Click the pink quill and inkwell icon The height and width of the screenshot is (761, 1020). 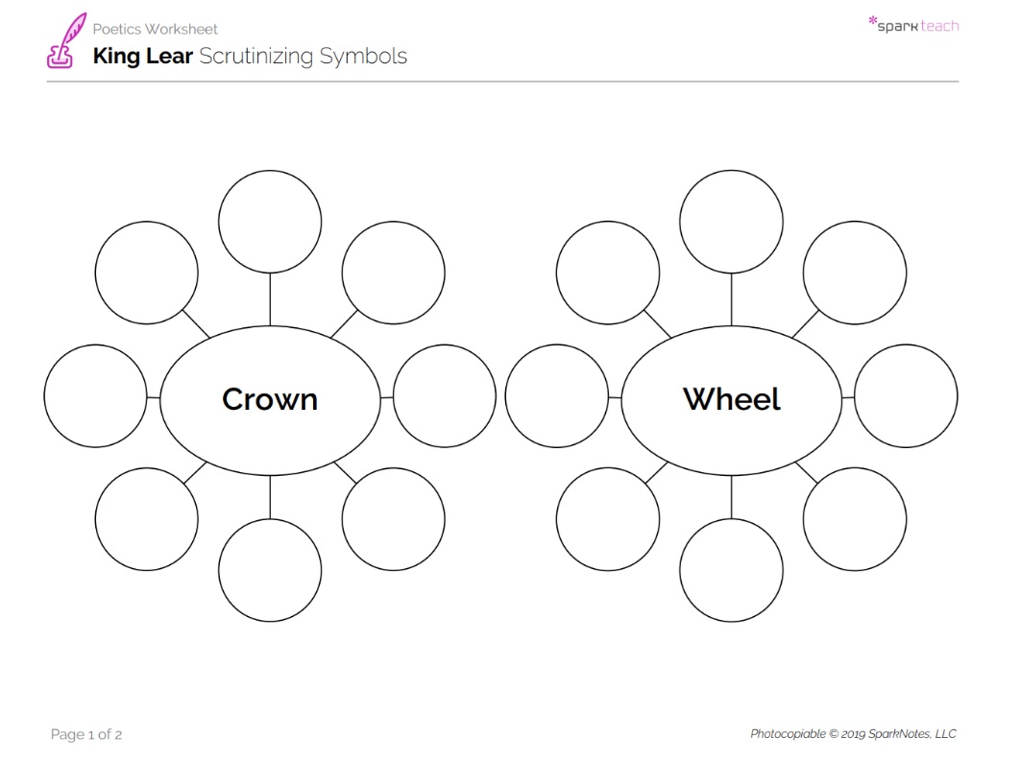tap(65, 41)
